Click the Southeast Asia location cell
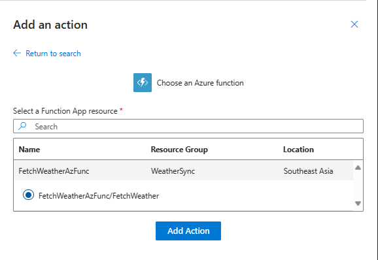Image resolution: width=378 pixels, height=260 pixels. pyautogui.click(x=308, y=171)
